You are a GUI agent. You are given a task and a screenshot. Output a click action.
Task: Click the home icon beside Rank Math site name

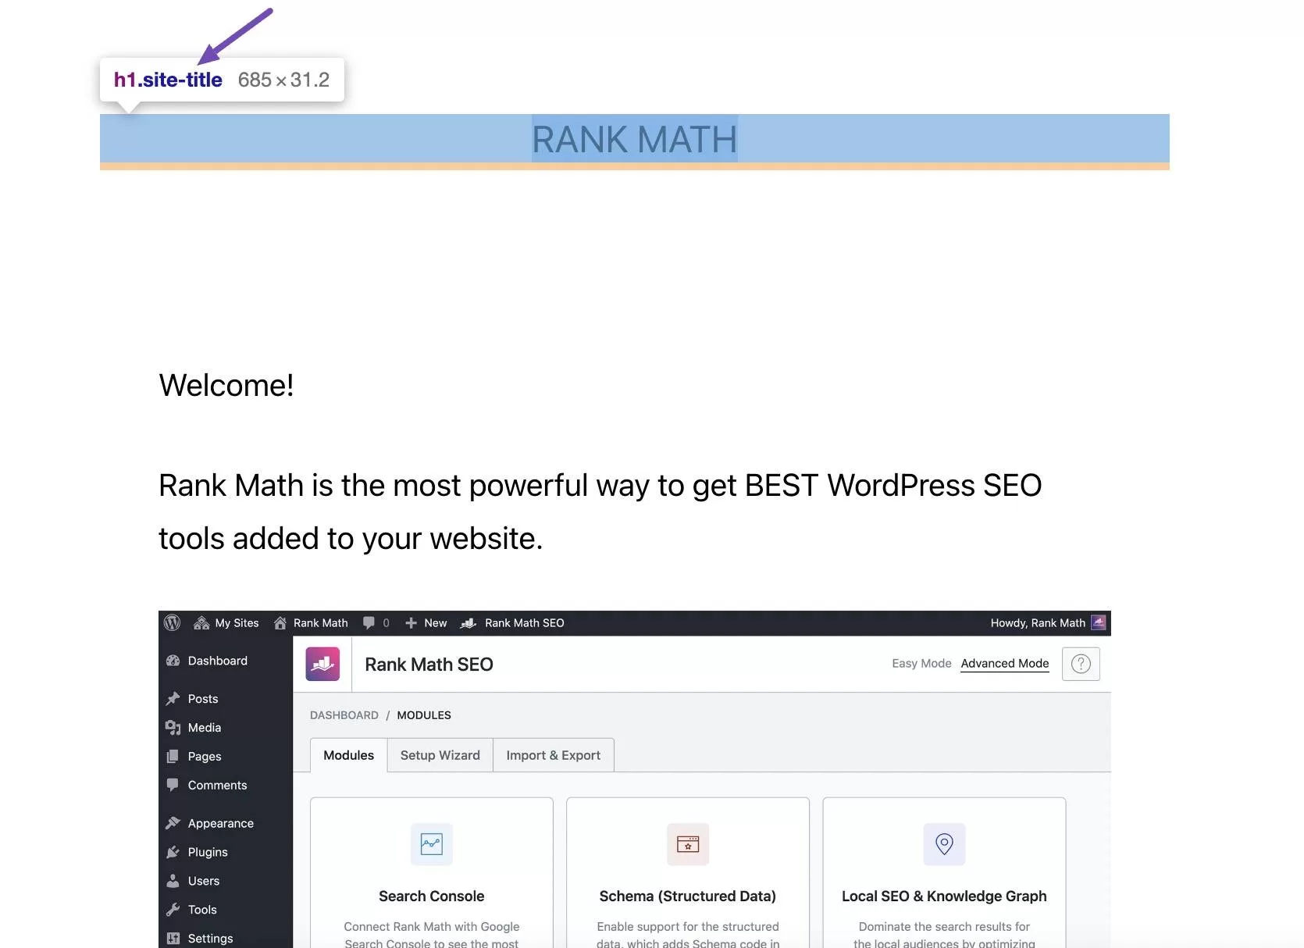[280, 622]
